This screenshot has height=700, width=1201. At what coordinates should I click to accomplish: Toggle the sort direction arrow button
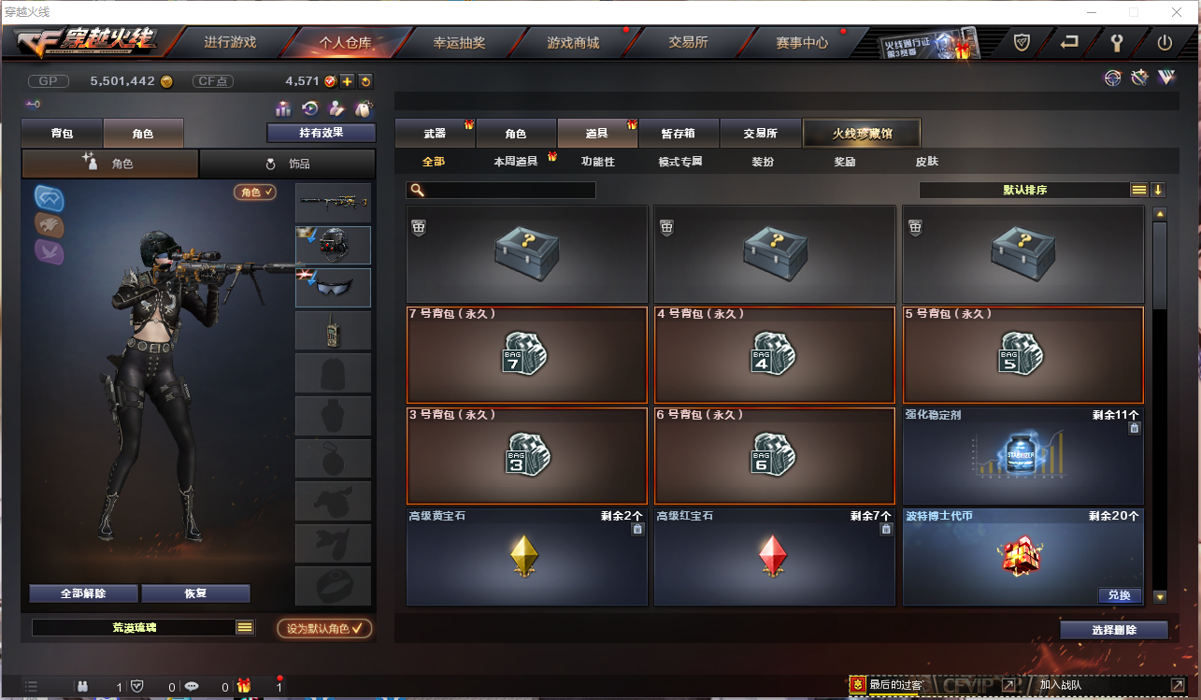tap(1158, 190)
